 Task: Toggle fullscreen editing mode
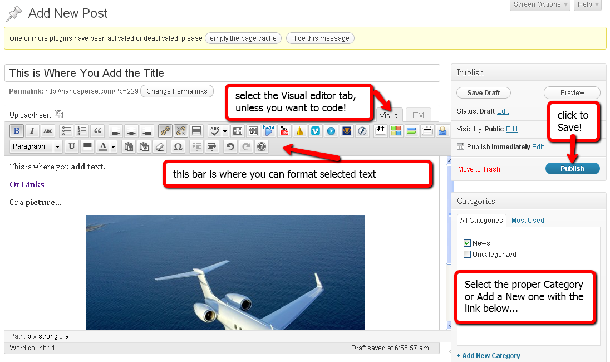(238, 131)
